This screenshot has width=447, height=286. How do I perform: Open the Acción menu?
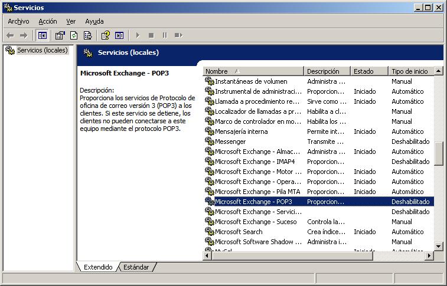tap(48, 21)
